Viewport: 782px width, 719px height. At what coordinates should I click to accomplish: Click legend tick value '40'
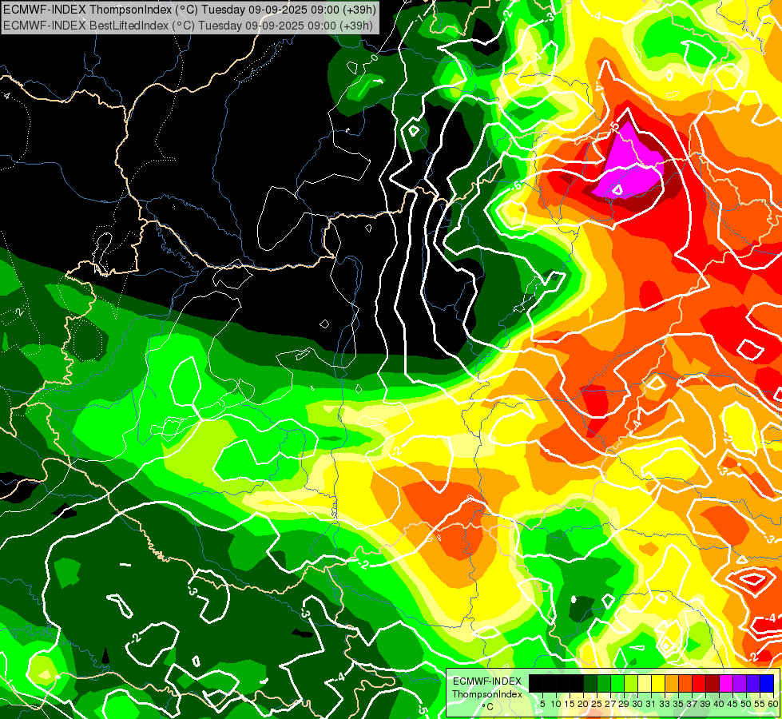719,704
